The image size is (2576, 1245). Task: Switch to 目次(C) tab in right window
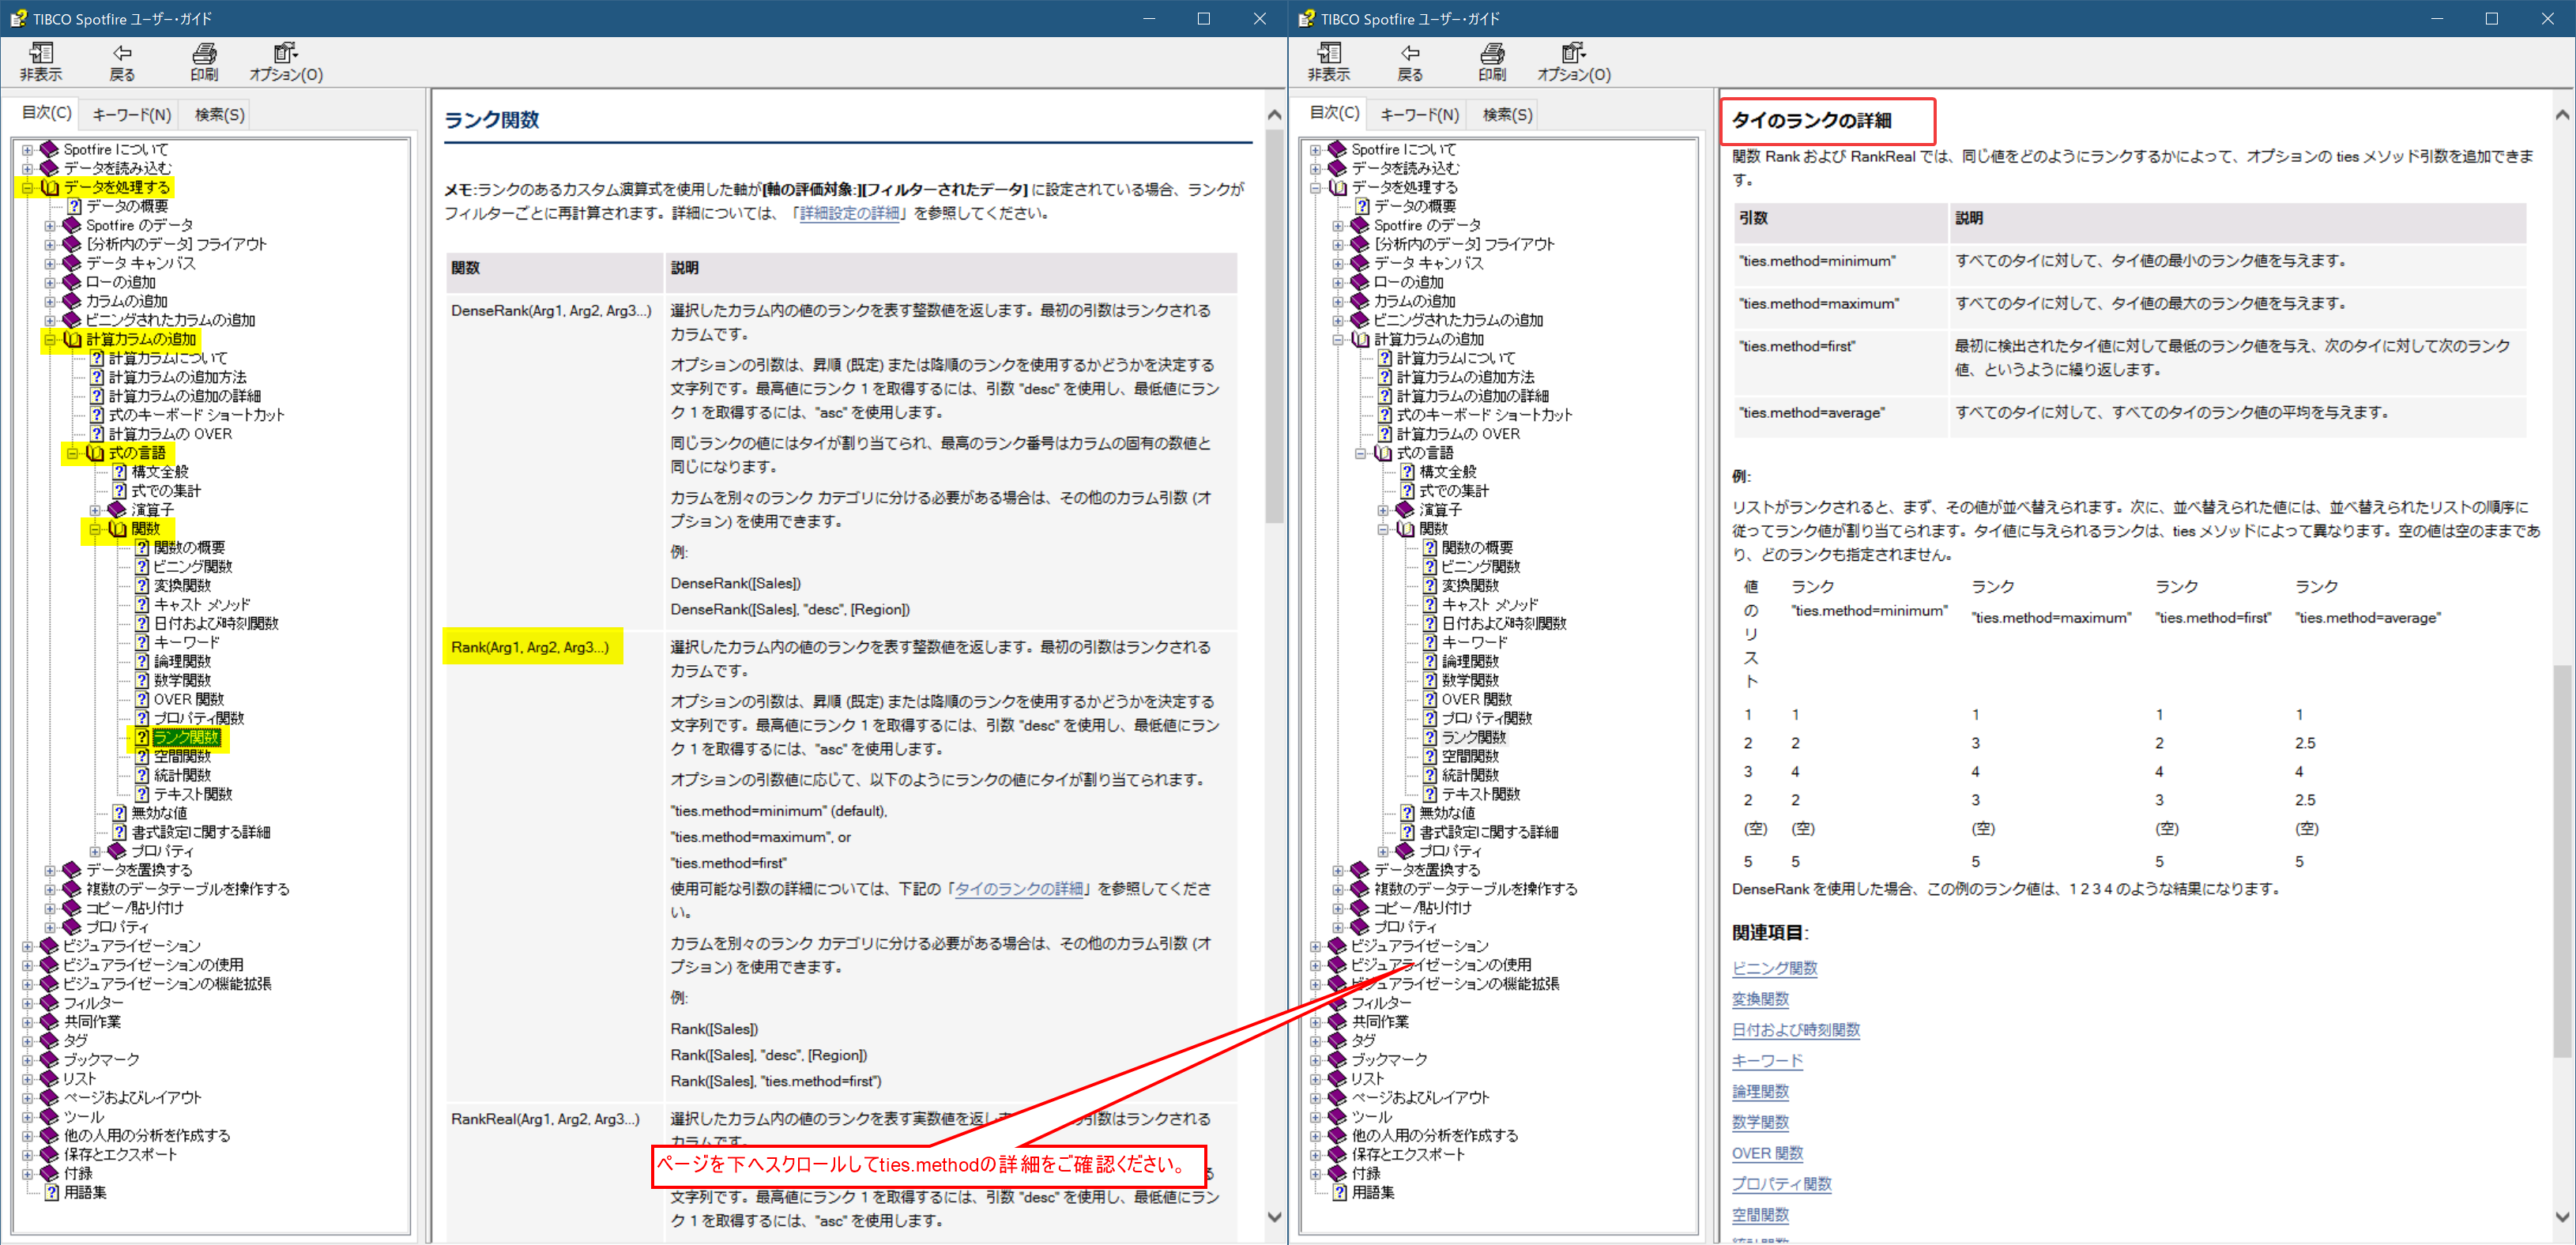click(1334, 113)
